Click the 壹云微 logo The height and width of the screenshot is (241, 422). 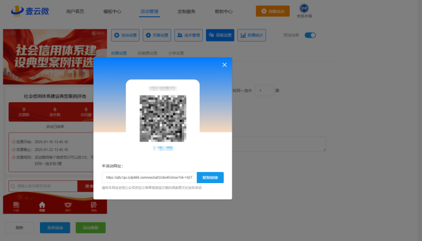(x=30, y=11)
